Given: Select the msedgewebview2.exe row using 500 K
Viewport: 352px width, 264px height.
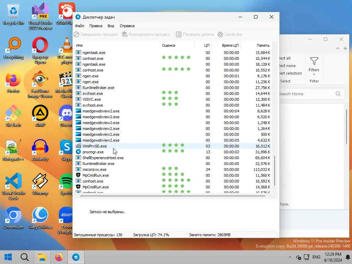Looking at the screenshot, I should [173, 134].
